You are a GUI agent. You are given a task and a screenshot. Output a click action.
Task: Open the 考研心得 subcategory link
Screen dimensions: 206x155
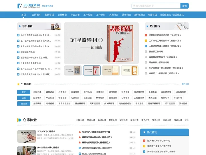click(178, 120)
